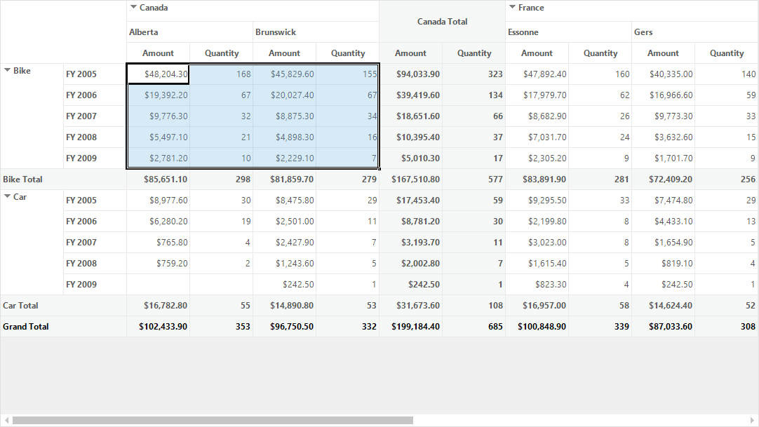759x427 pixels.
Task: Click the right scrollbar arrow
Action: pyautogui.click(x=752, y=420)
